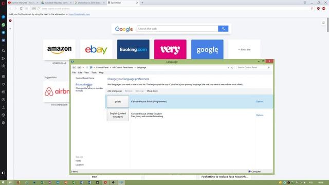Open the Opera menu logo button

[3, 3]
